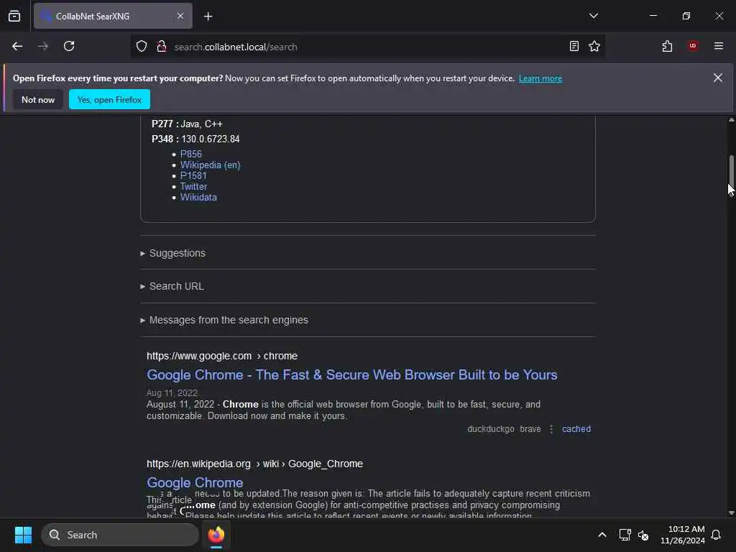Open muted volume tray icon
Screen dimensions: 736x552
[643, 535]
